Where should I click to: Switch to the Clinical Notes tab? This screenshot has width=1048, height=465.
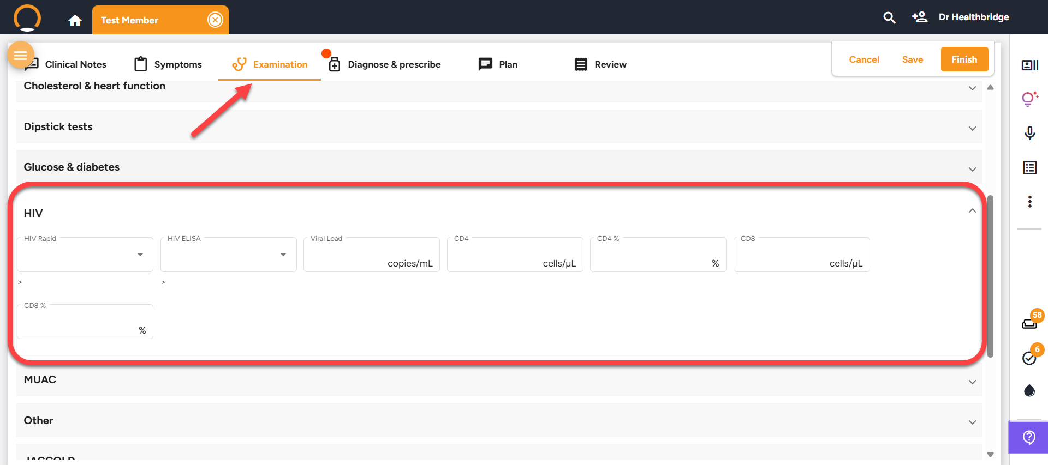pos(65,64)
